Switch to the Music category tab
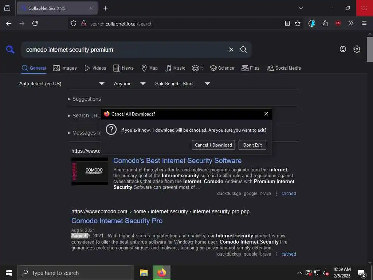 tap(175, 68)
